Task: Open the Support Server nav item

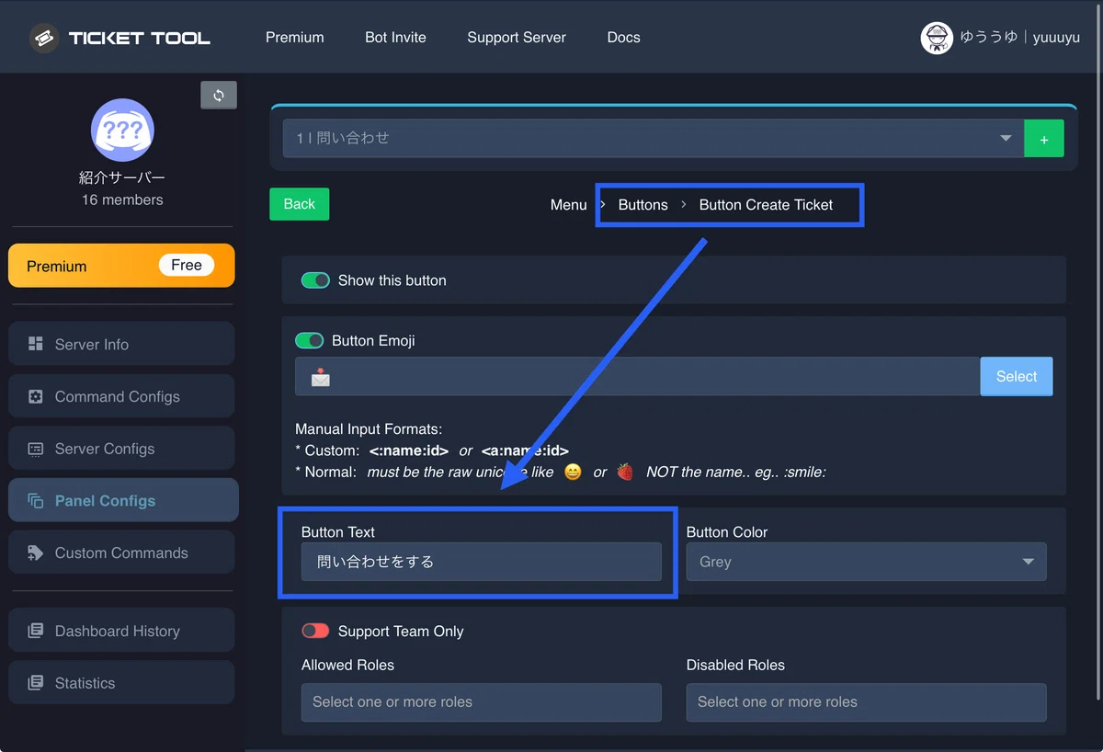Action: (517, 38)
